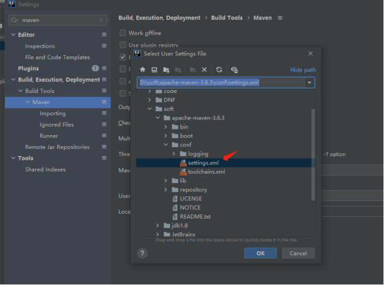
Task: Click Build, Execution, Deployment breadcrumb
Action: (159, 18)
